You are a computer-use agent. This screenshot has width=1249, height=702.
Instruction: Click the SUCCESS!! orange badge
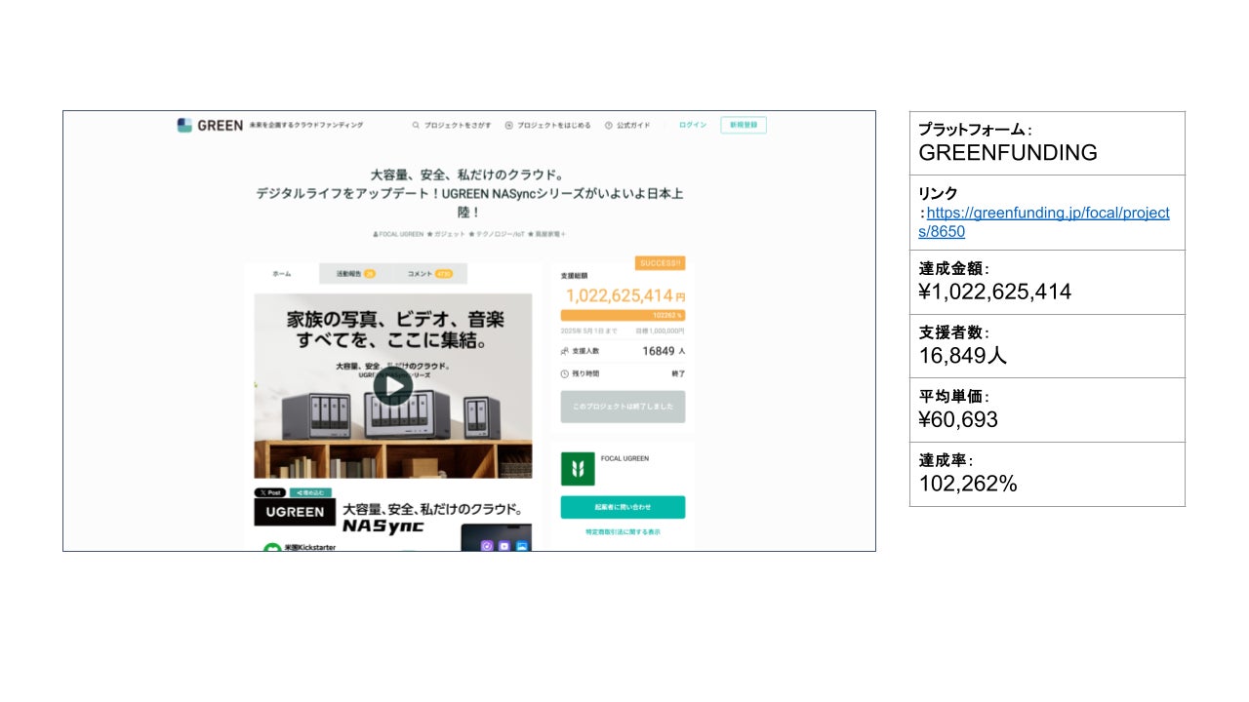661,263
